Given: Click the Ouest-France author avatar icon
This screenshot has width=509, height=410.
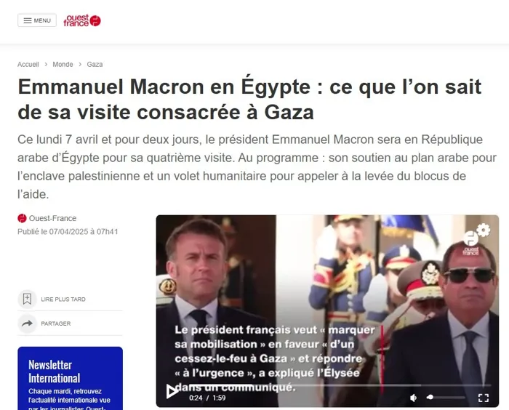Looking at the screenshot, I should click(22, 218).
